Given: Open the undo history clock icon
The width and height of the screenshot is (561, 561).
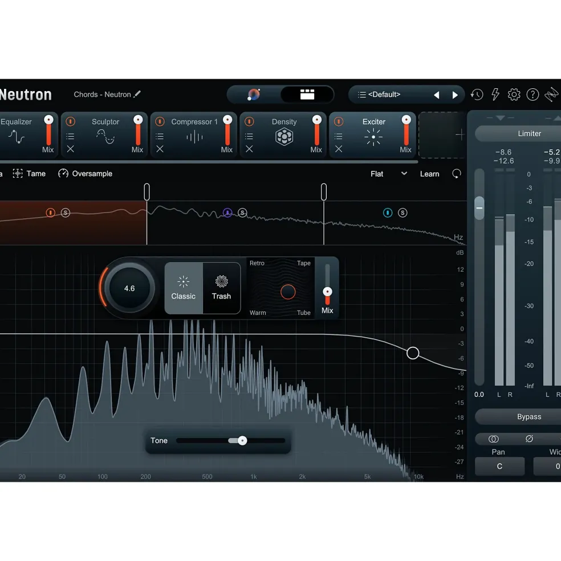Looking at the screenshot, I should (477, 95).
